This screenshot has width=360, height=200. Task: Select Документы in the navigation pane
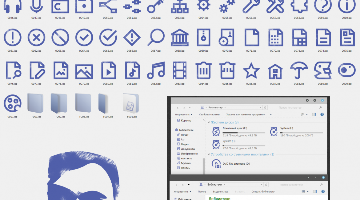click(186, 149)
